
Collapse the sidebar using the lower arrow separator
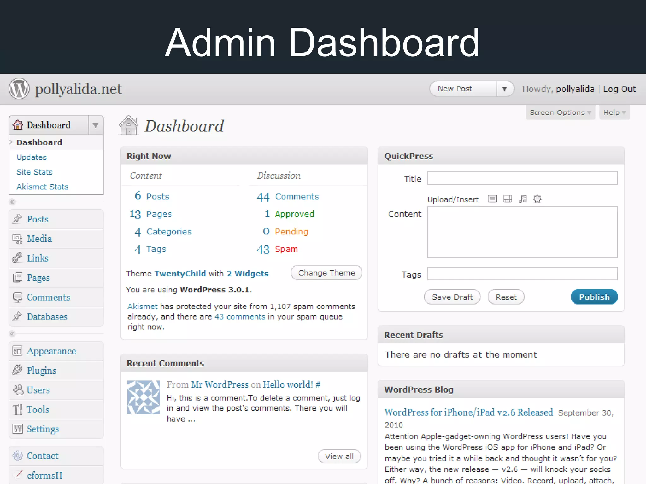coord(12,333)
